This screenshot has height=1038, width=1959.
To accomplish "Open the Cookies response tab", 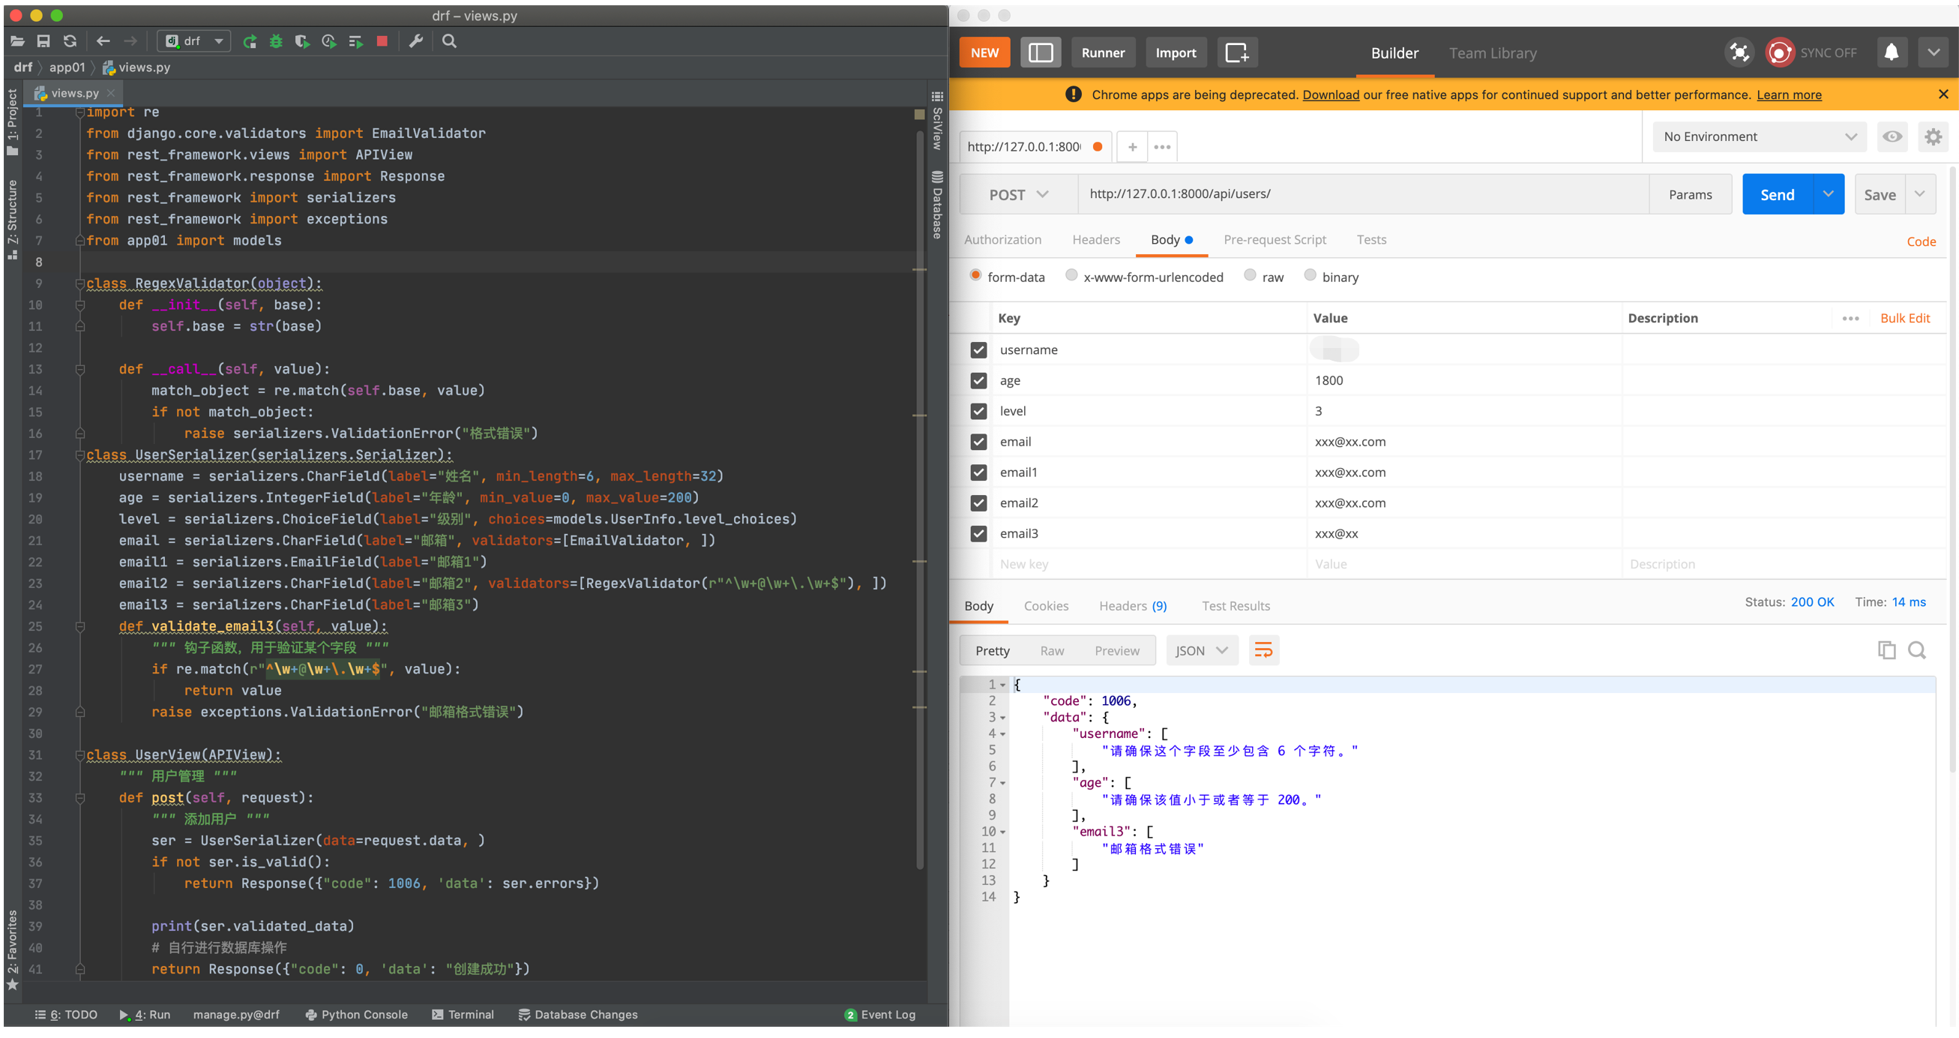I will pos(1046,606).
